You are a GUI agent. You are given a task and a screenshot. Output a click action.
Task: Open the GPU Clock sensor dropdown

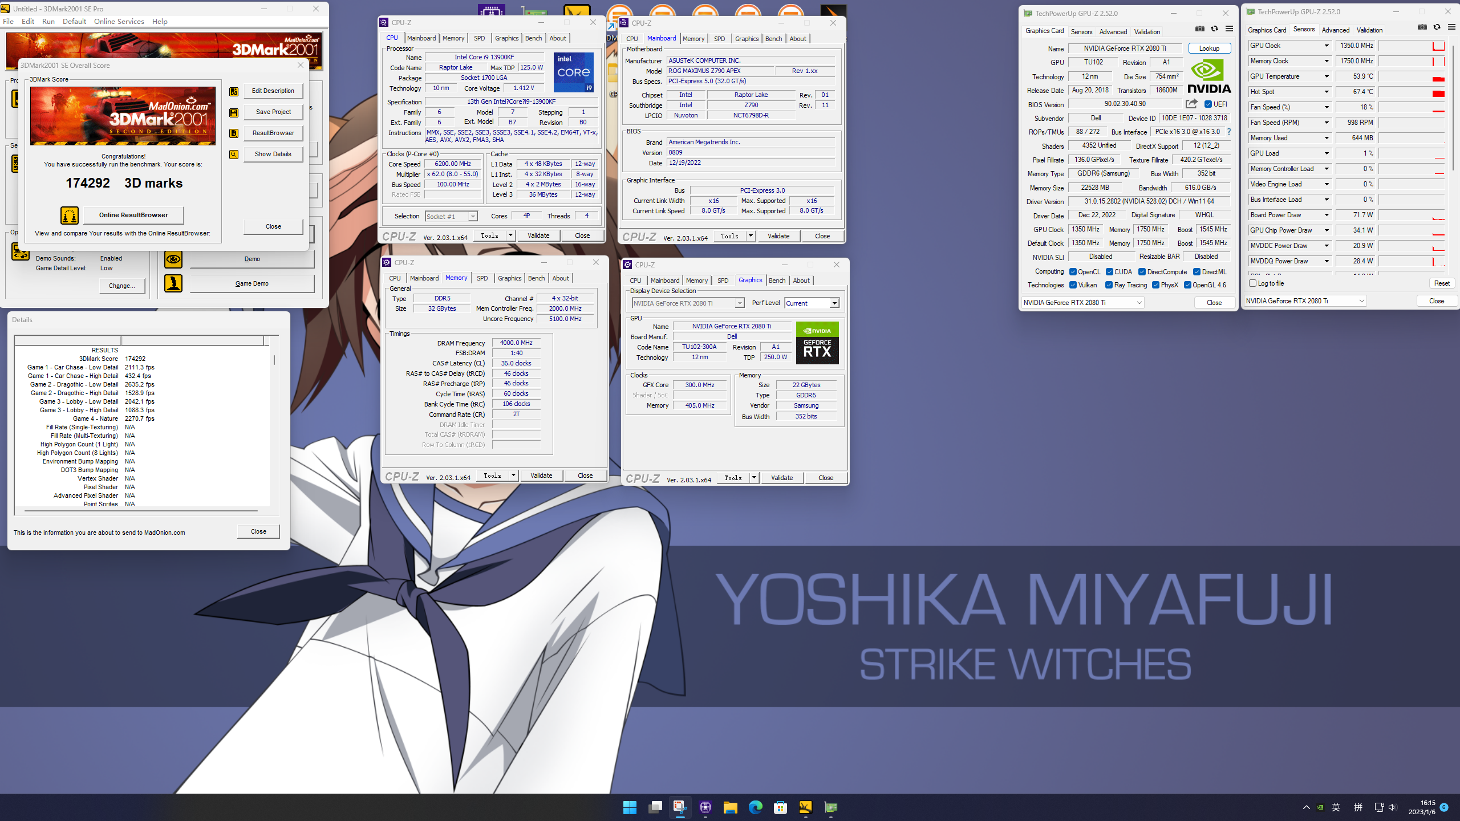tap(1327, 46)
